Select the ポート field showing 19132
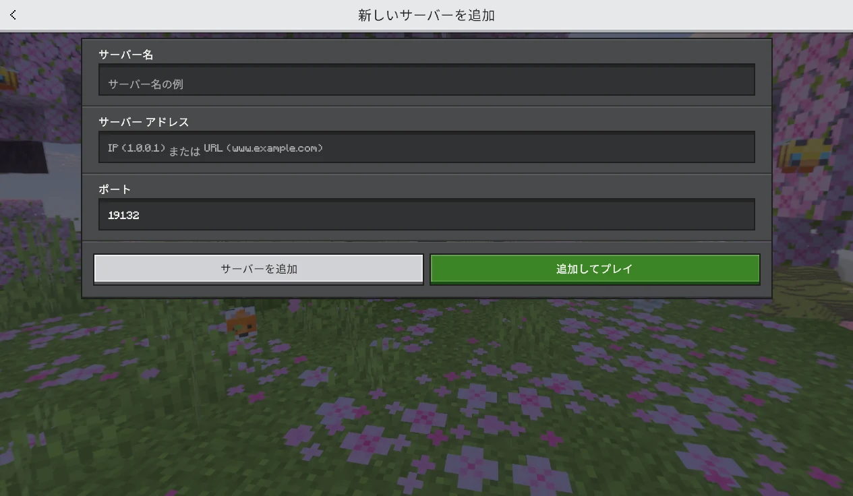 [x=426, y=215]
